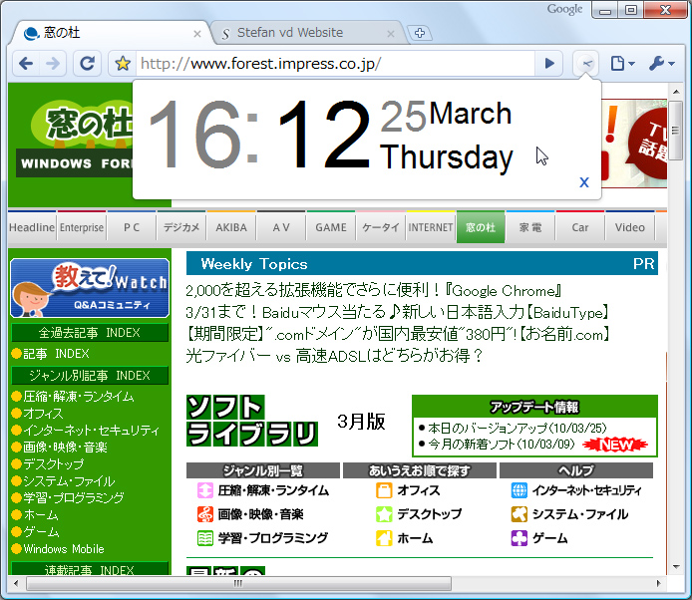
Task: Click the purple club ゲーム library icon
Action: click(519, 538)
